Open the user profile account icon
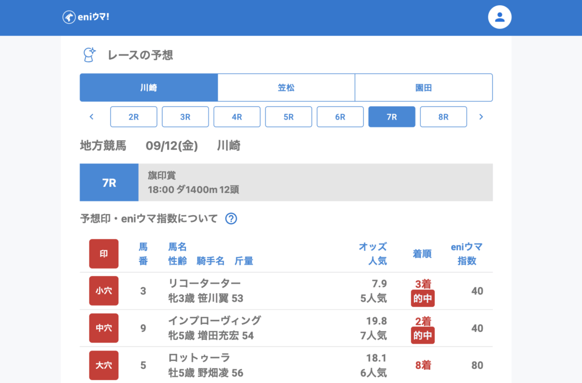The height and width of the screenshot is (383, 582). coord(500,17)
